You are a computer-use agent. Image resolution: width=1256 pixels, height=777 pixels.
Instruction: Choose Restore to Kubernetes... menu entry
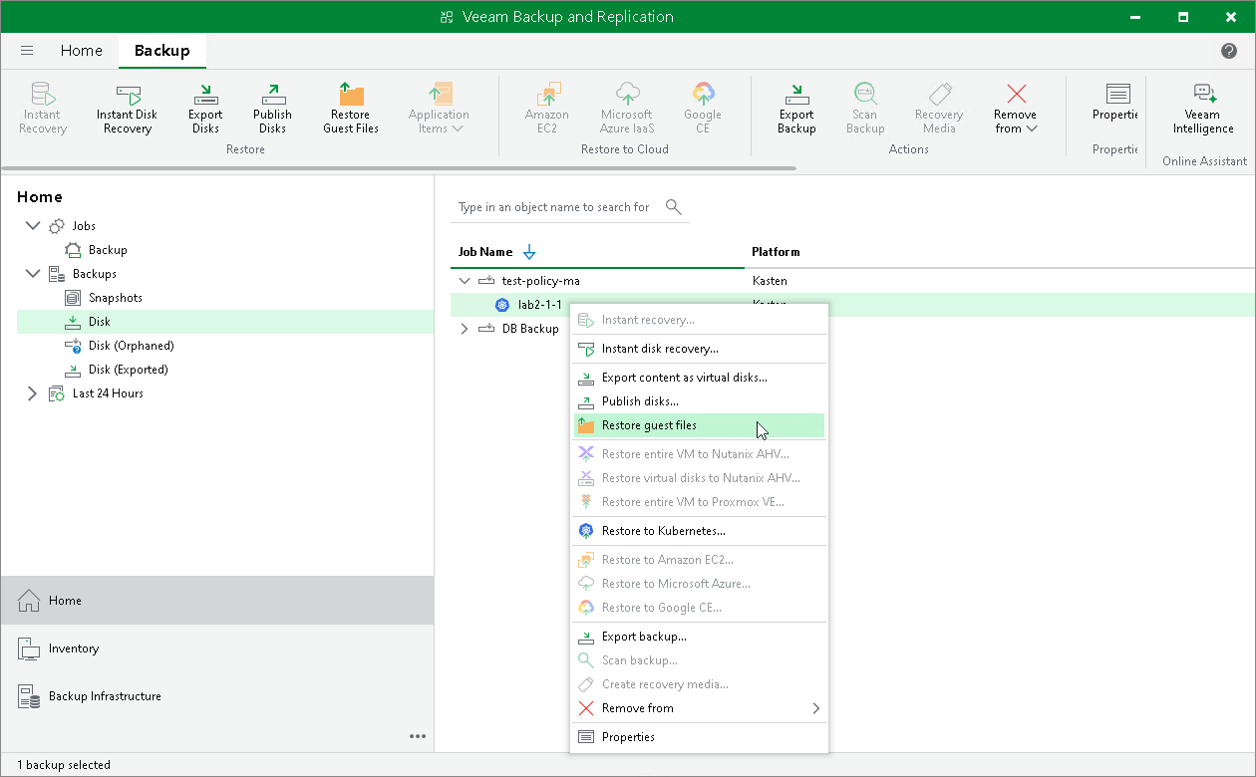(700, 531)
